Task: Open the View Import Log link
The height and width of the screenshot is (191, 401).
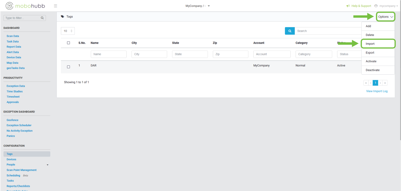Action: 377,91
